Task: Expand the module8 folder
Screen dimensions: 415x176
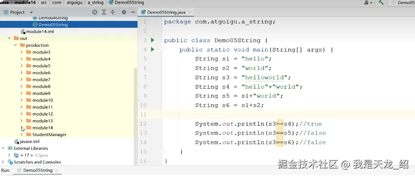Action: 22,86
